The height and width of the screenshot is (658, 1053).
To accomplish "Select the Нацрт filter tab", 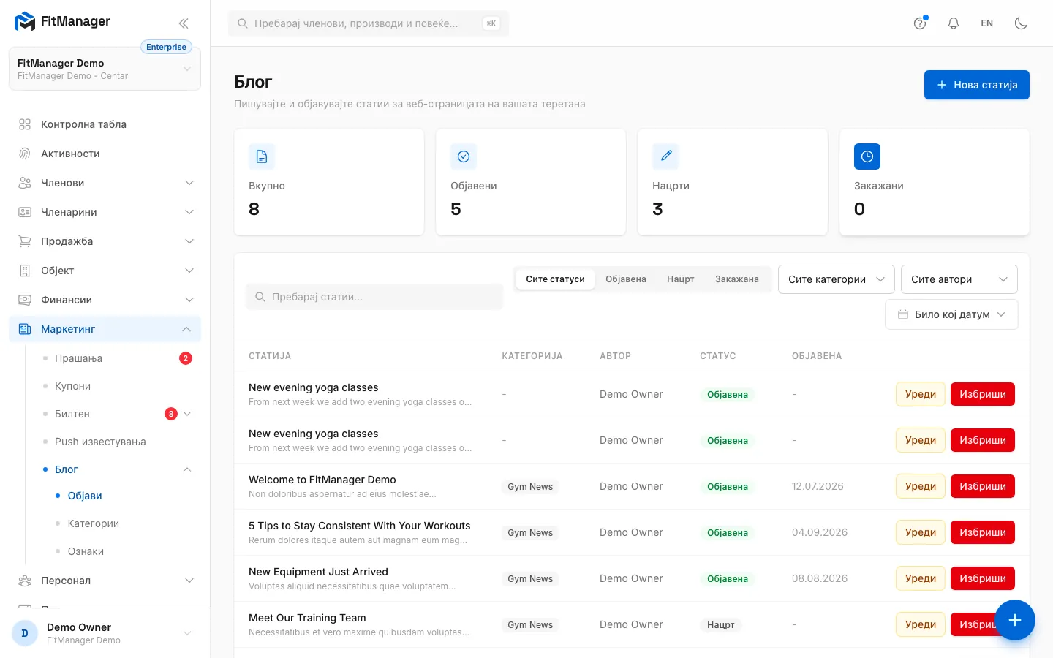I will pos(681,279).
